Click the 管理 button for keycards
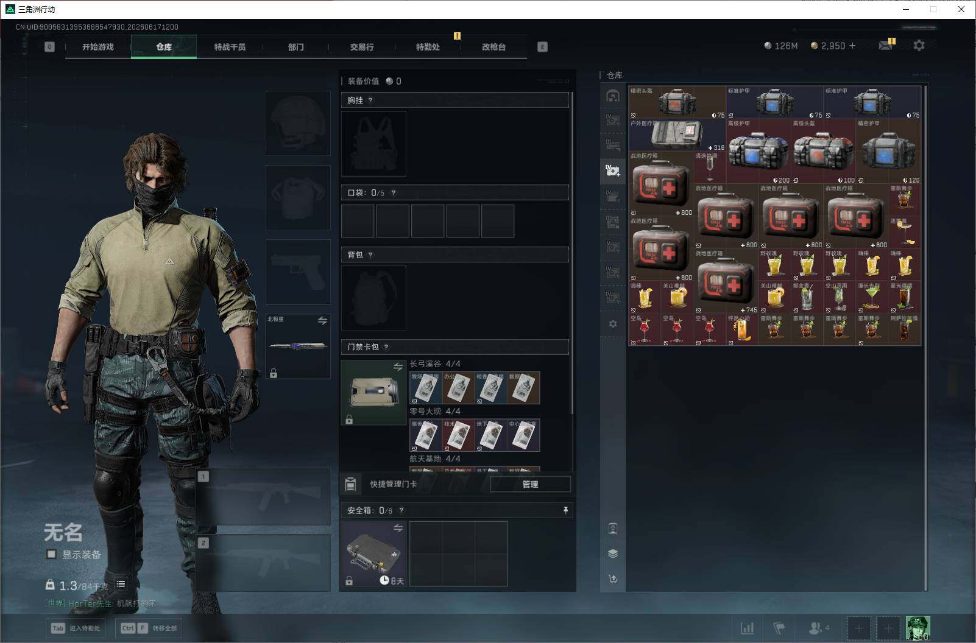976x643 pixels. (530, 484)
